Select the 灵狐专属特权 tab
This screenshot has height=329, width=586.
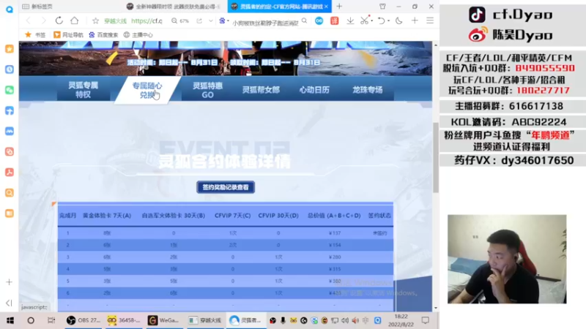click(83, 89)
